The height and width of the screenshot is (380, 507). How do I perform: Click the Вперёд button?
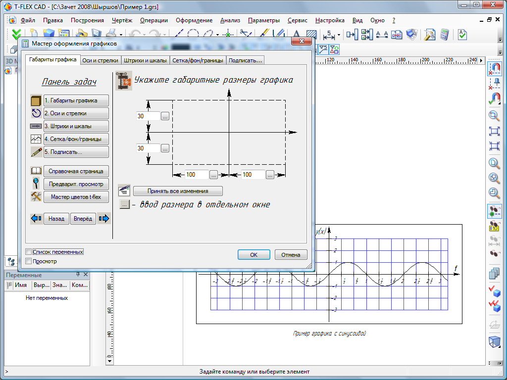coord(83,219)
